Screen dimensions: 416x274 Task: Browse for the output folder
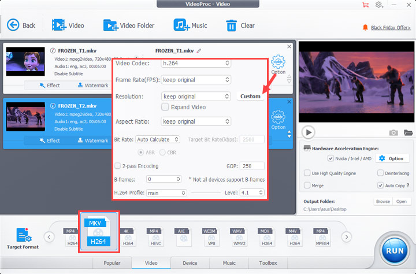tap(383, 202)
